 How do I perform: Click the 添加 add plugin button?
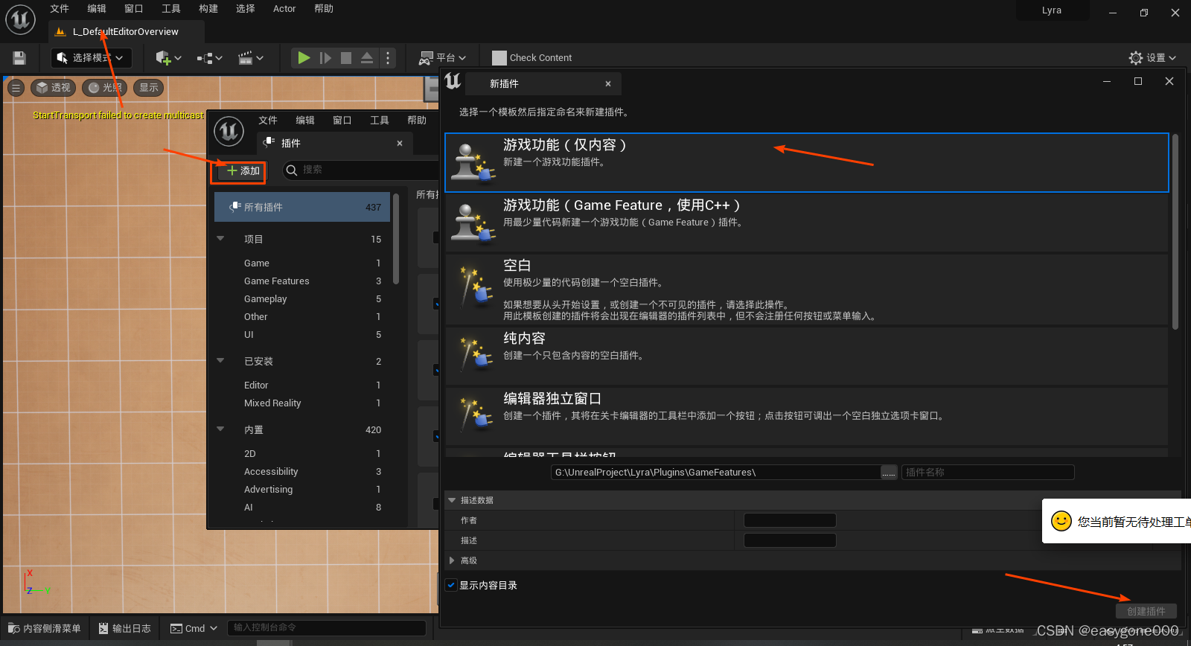[x=243, y=171]
